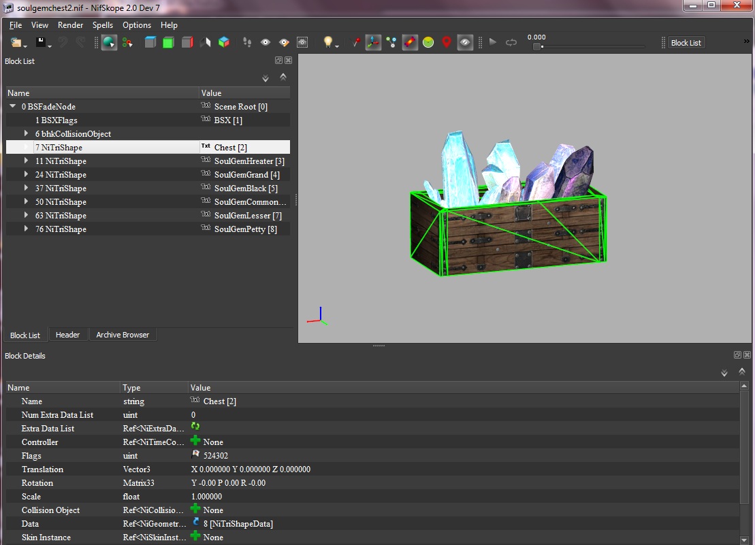This screenshot has width=755, height=545.
Task: Open the Render menu
Action: tap(70, 25)
